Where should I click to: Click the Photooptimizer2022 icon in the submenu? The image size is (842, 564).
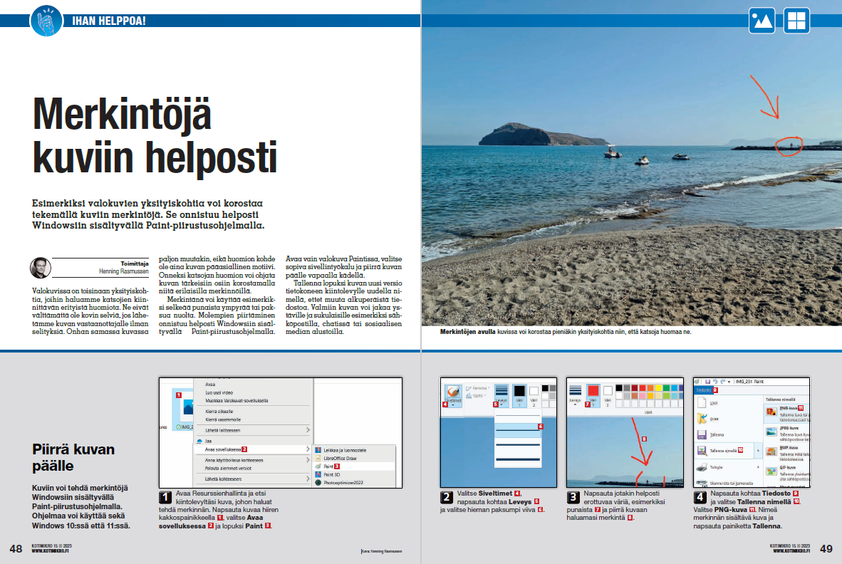[x=318, y=482]
